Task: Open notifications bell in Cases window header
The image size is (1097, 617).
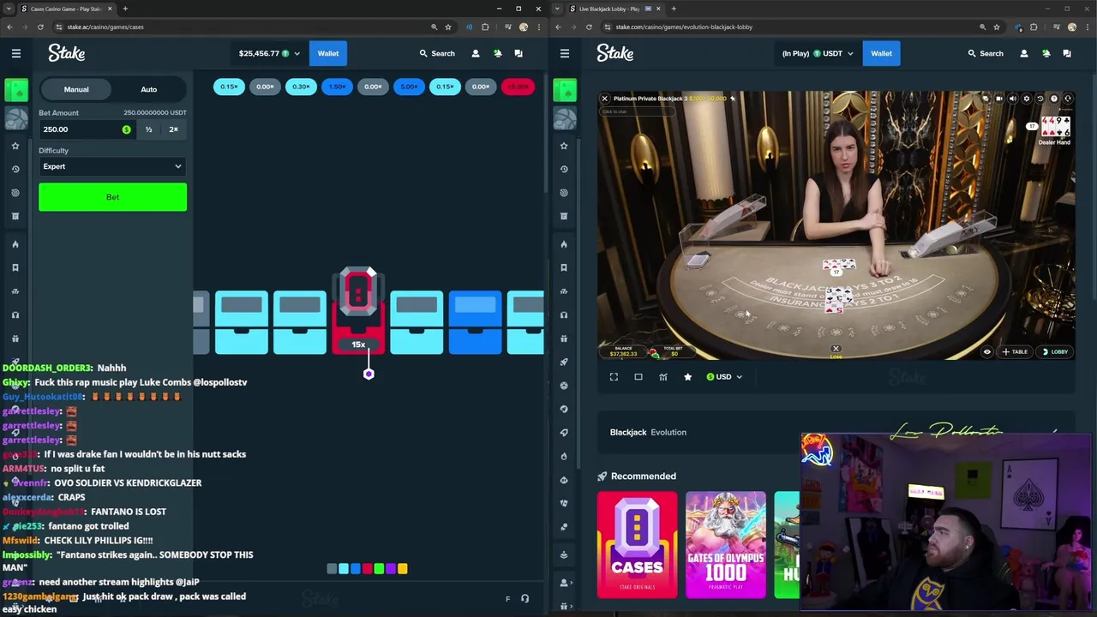Action: click(x=497, y=53)
